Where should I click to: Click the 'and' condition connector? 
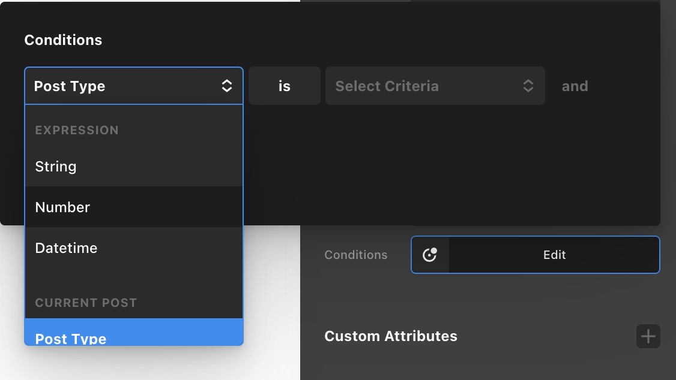(575, 86)
